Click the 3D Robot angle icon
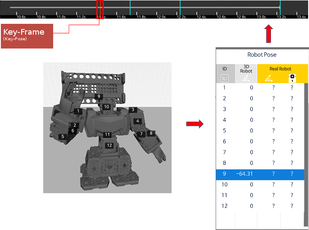The height and width of the screenshot is (230, 309). pyautogui.click(x=245, y=78)
